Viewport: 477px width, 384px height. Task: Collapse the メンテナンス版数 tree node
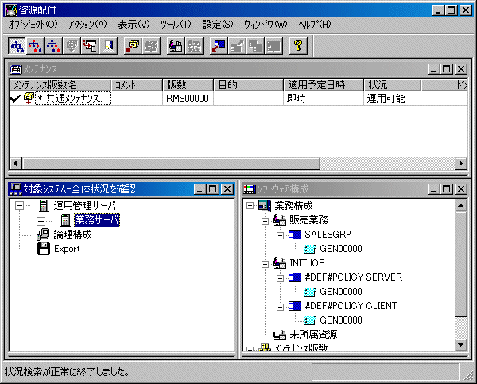click(x=250, y=349)
